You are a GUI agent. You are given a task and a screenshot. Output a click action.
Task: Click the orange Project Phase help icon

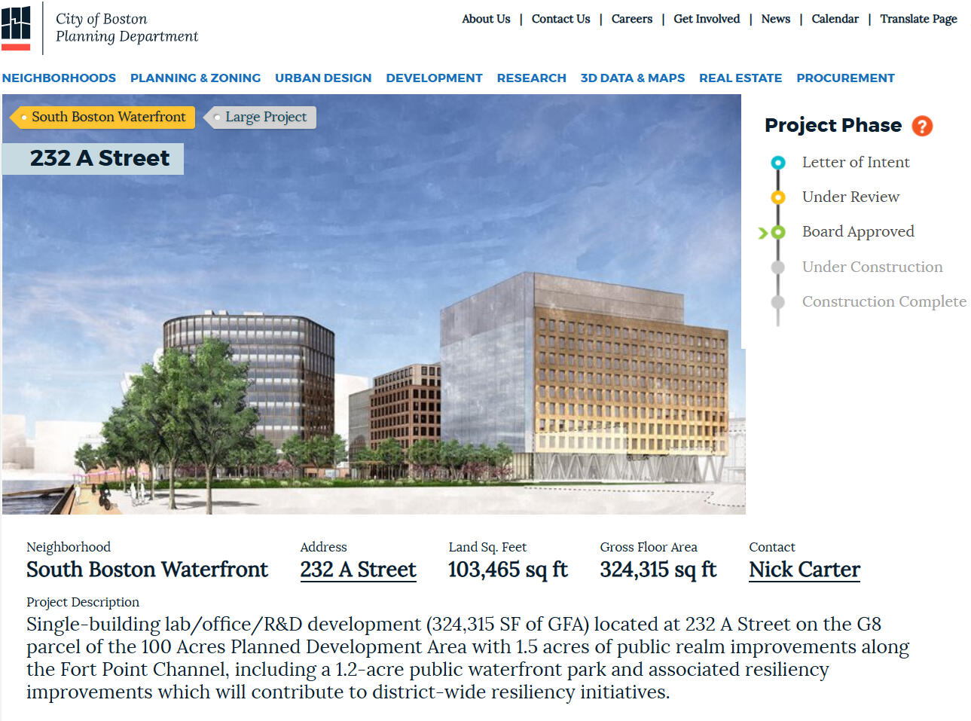[922, 126]
